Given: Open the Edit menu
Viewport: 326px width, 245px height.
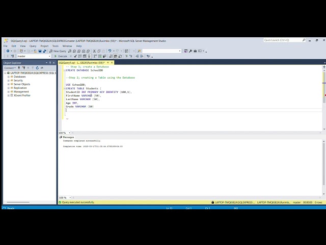Looking at the screenshot, I should [14, 46].
